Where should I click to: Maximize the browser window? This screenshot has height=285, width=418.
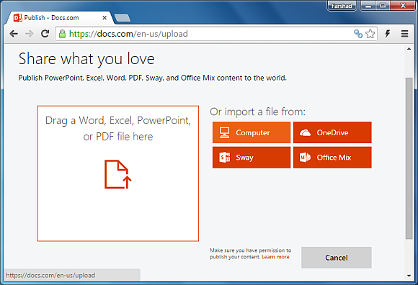(x=383, y=6)
